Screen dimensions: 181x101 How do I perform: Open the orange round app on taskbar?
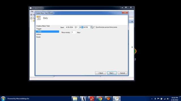click(108, 98)
